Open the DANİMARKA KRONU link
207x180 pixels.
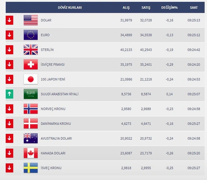click(56, 124)
